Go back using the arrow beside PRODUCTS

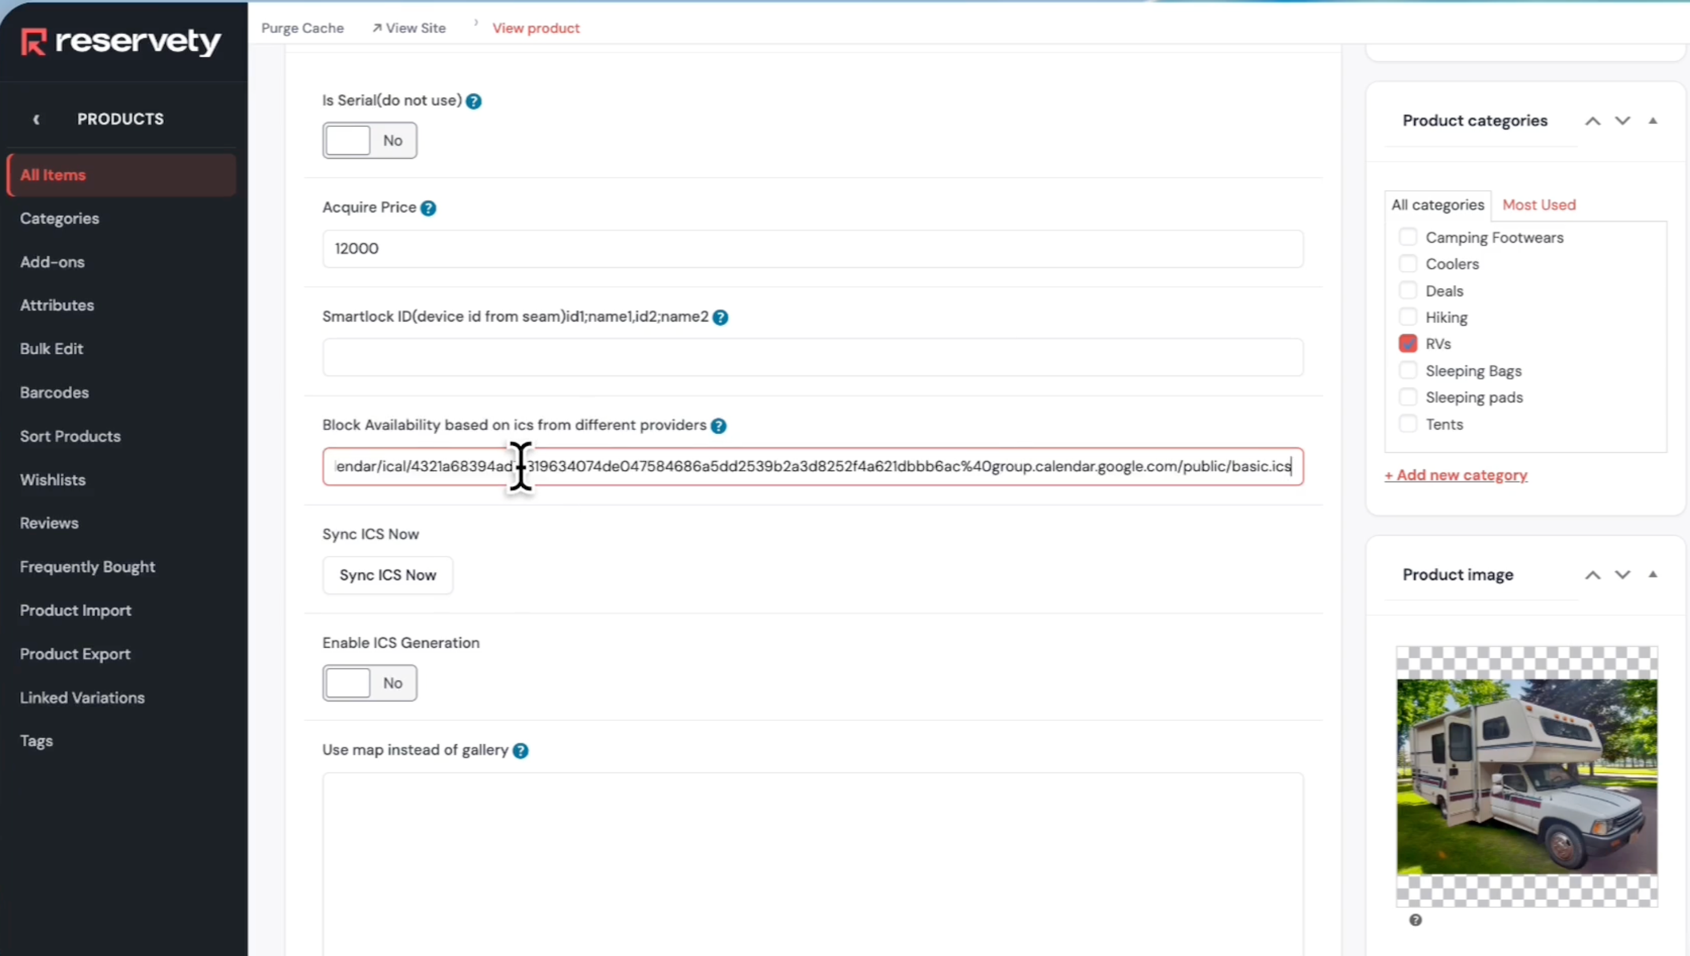tap(37, 119)
